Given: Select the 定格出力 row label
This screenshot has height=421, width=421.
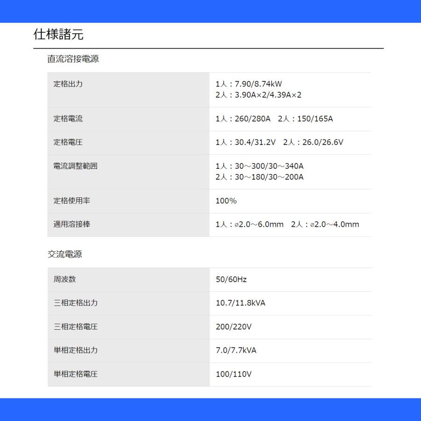Looking at the screenshot, I should 68,84.
